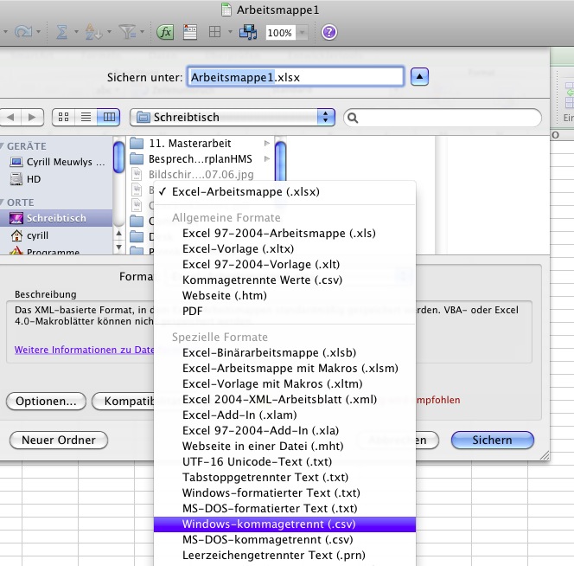
Task: Switch to icon view in dialog
Action: (x=63, y=118)
